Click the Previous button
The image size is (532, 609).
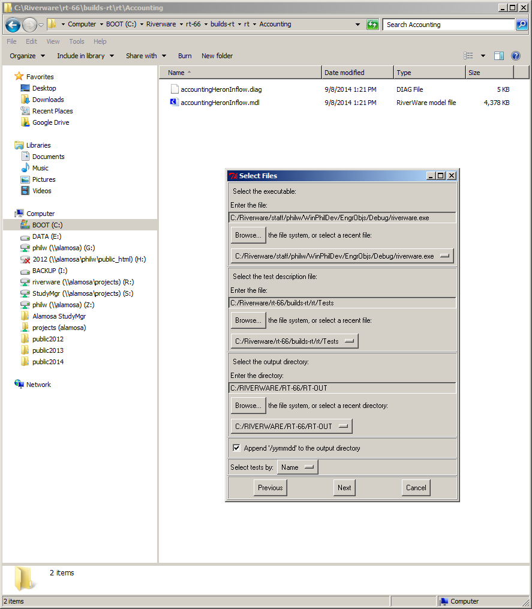coord(270,487)
